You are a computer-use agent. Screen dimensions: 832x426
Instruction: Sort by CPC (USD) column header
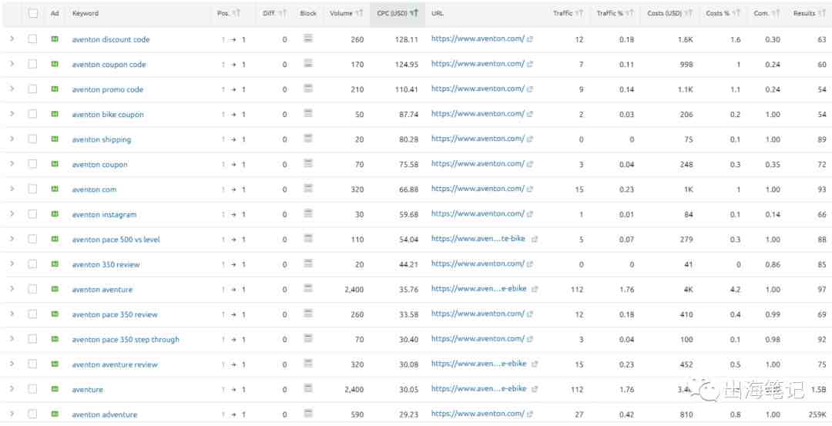click(x=398, y=13)
